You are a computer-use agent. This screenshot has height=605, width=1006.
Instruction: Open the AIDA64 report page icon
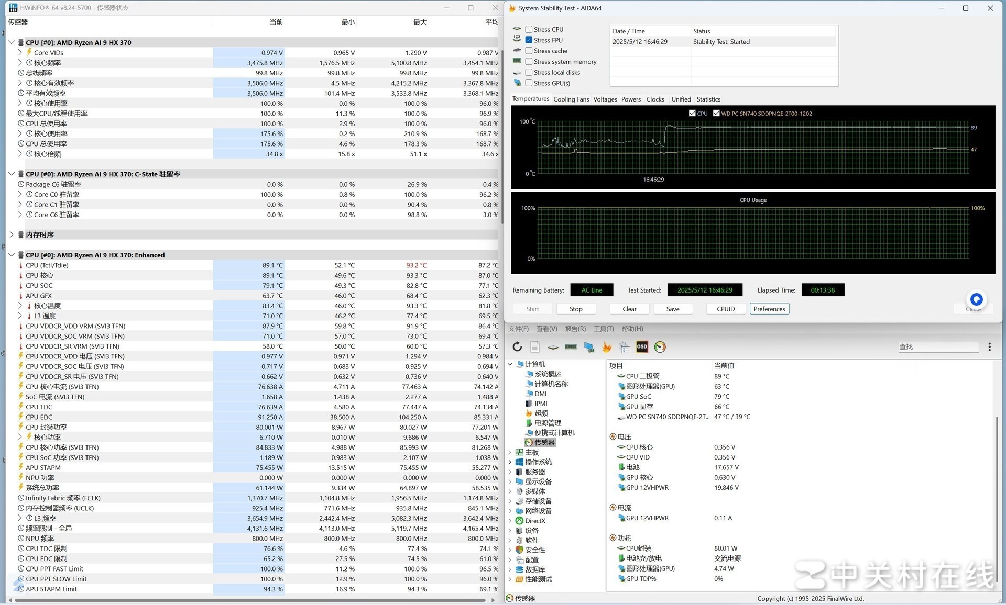click(x=535, y=346)
